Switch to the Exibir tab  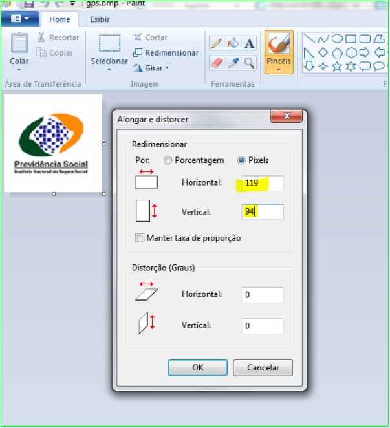pos(100,19)
